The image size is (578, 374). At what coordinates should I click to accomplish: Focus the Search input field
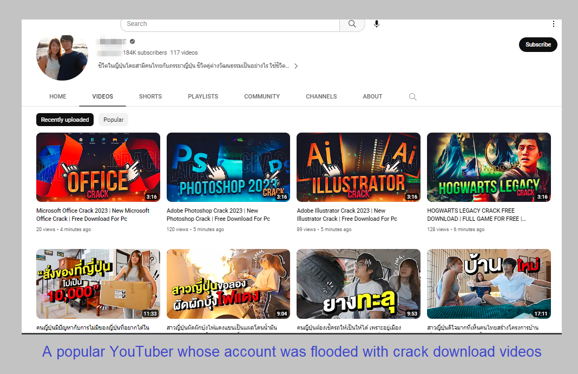click(230, 24)
